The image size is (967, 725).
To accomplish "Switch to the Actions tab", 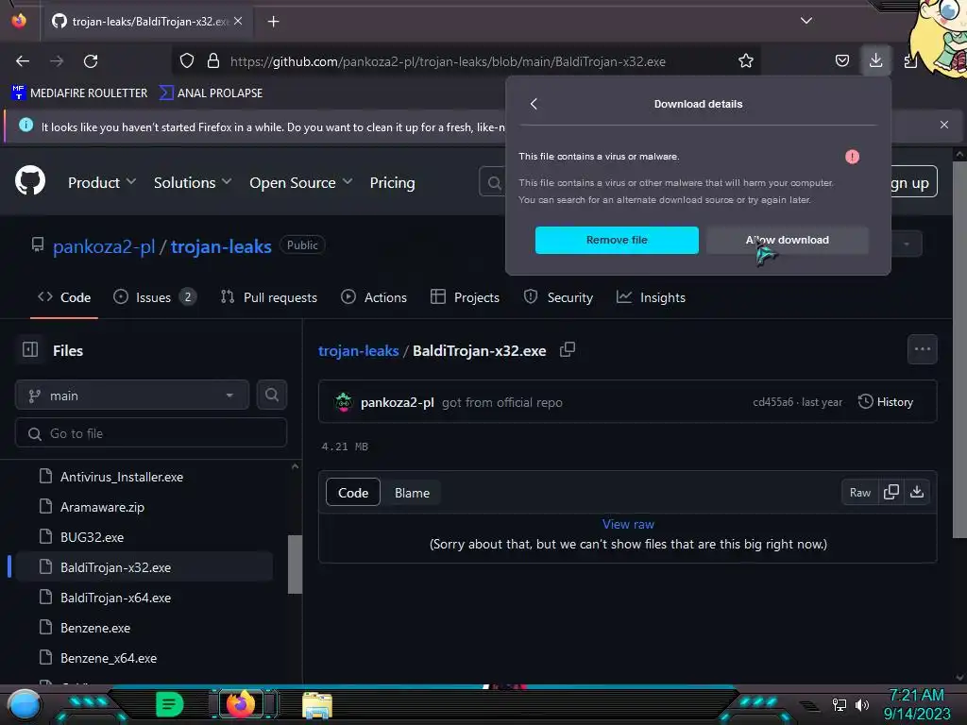I will 374,297.
